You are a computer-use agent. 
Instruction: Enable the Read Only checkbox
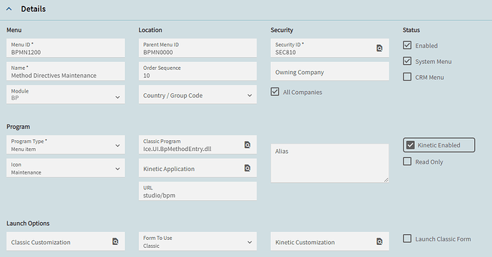407,162
